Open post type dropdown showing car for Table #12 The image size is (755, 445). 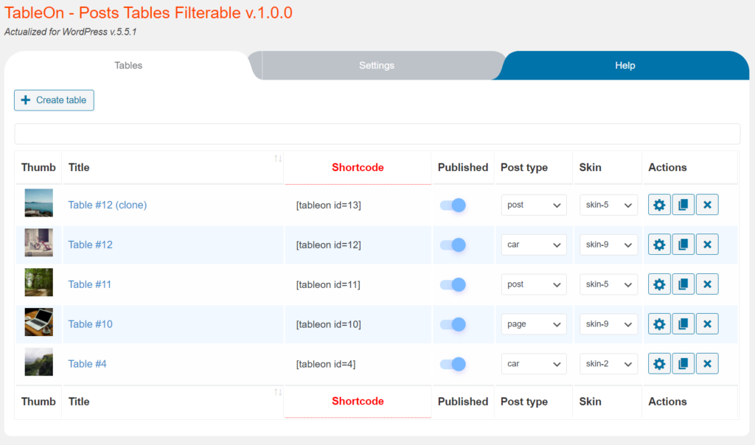coord(534,245)
